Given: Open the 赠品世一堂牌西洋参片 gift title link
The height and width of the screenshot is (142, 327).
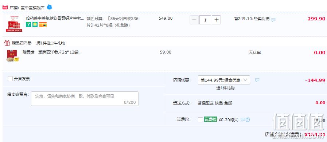Looking at the screenshot, I should click(52, 52).
